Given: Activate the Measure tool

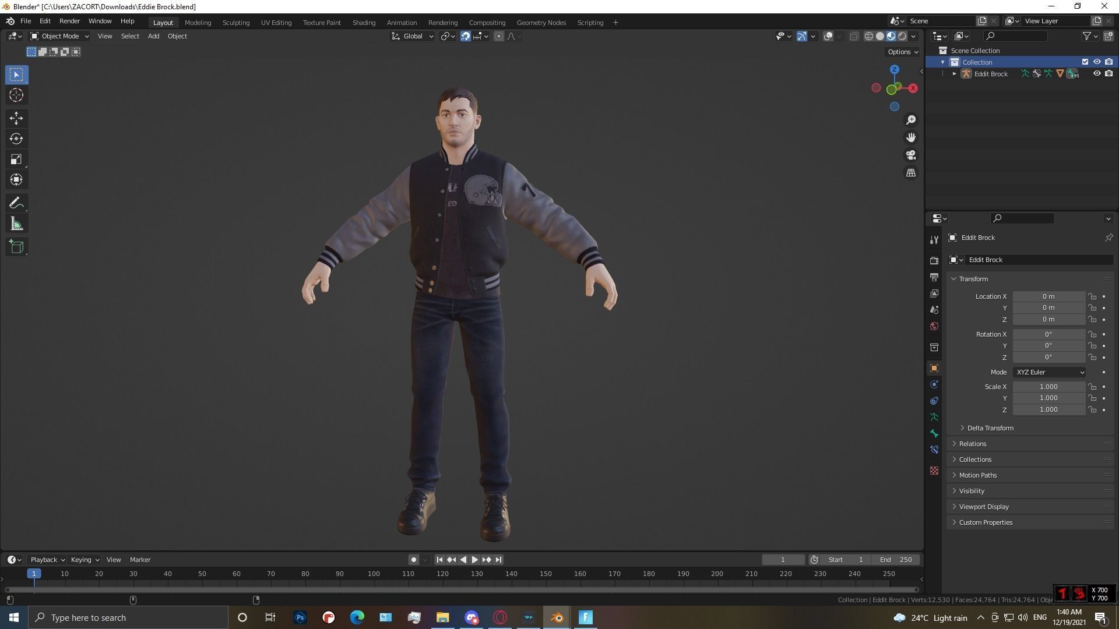Looking at the screenshot, I should (x=16, y=223).
